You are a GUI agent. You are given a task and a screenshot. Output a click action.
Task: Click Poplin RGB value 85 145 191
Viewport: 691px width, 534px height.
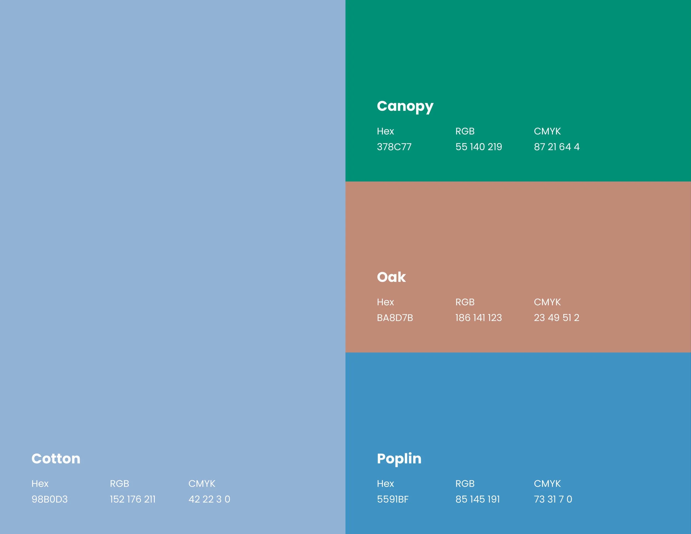477,499
